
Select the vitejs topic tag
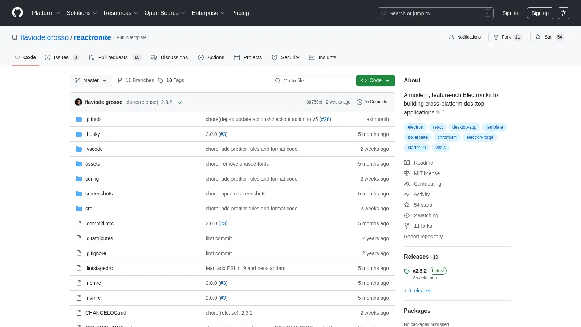pyautogui.click(x=440, y=148)
